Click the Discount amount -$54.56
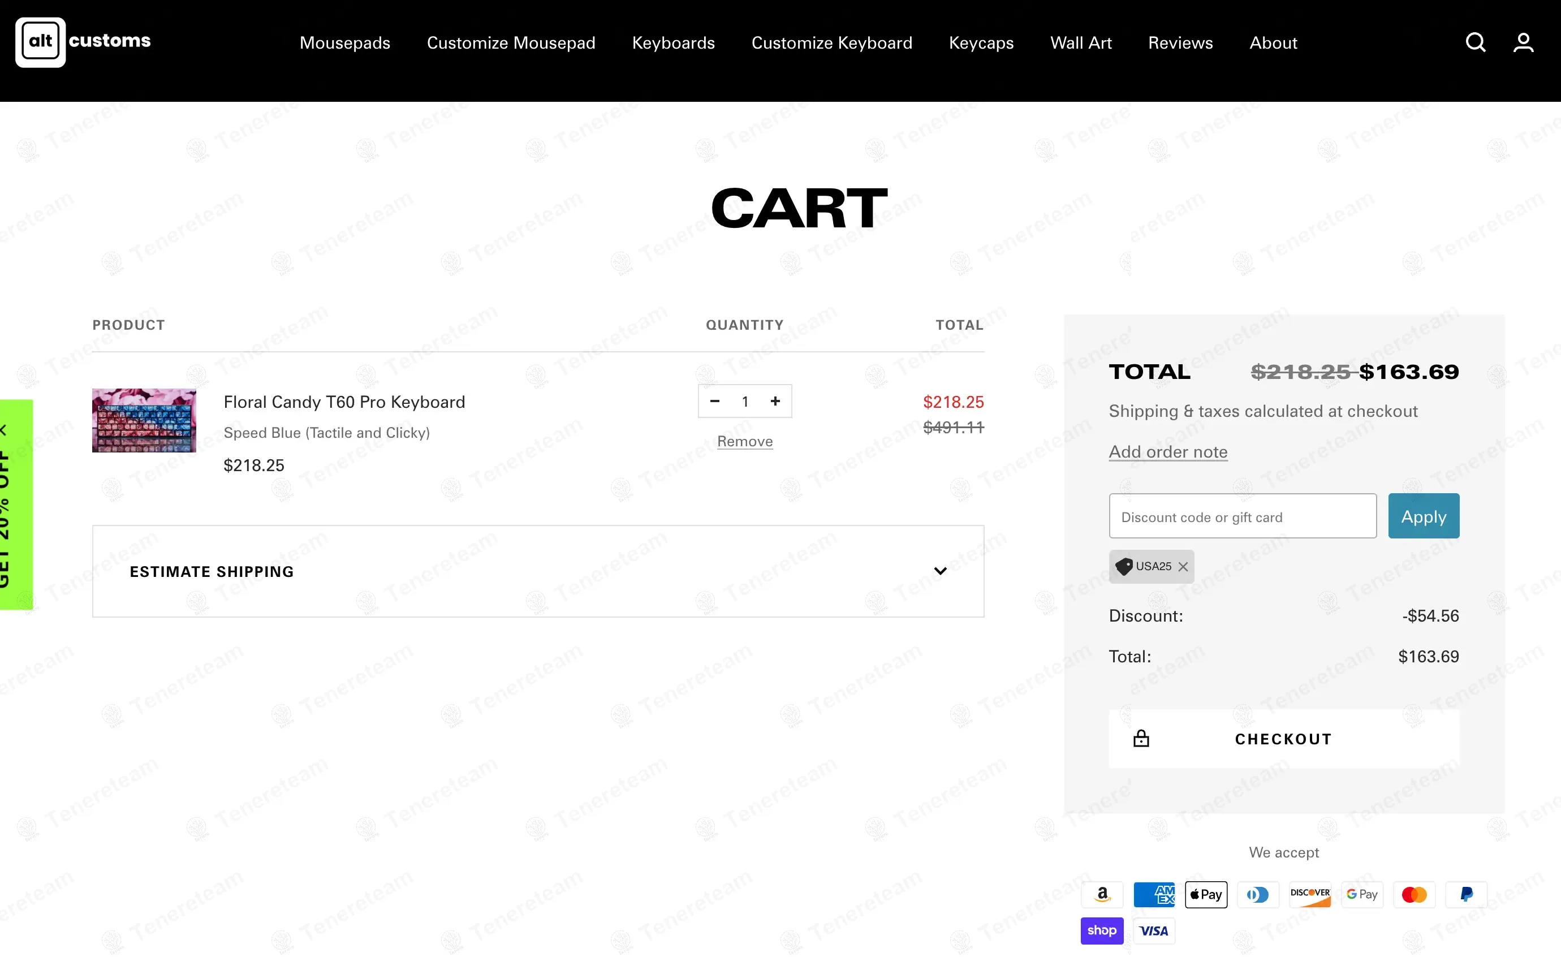The height and width of the screenshot is (957, 1561). click(1430, 615)
